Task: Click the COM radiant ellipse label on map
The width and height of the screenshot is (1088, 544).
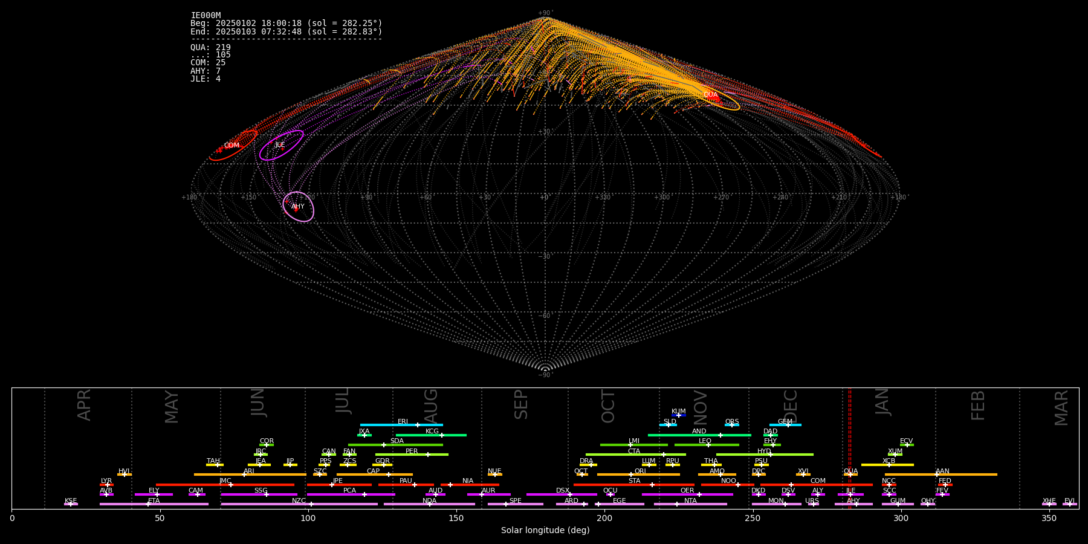Action: pyautogui.click(x=232, y=146)
